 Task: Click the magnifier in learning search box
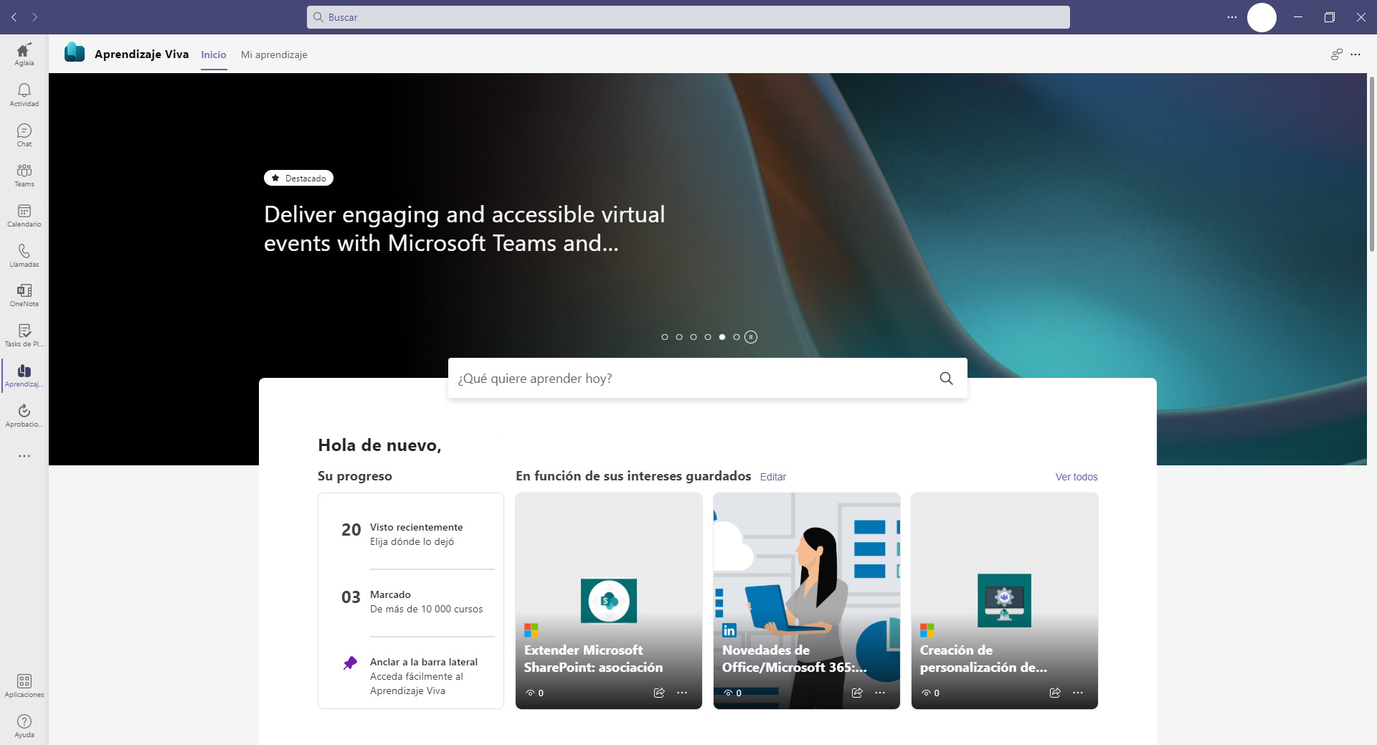click(946, 379)
